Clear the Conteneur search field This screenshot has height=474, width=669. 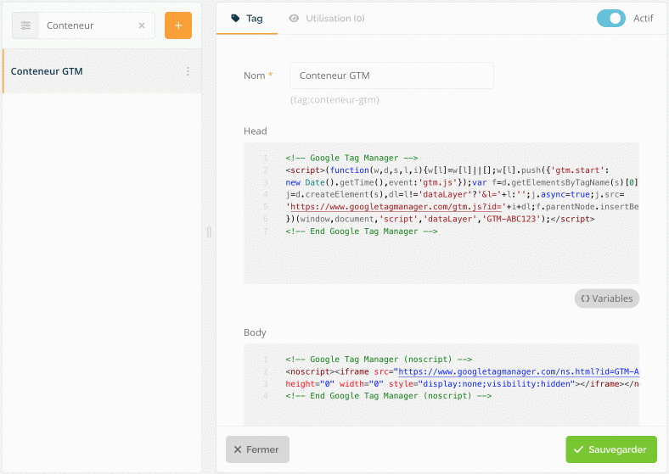(142, 25)
